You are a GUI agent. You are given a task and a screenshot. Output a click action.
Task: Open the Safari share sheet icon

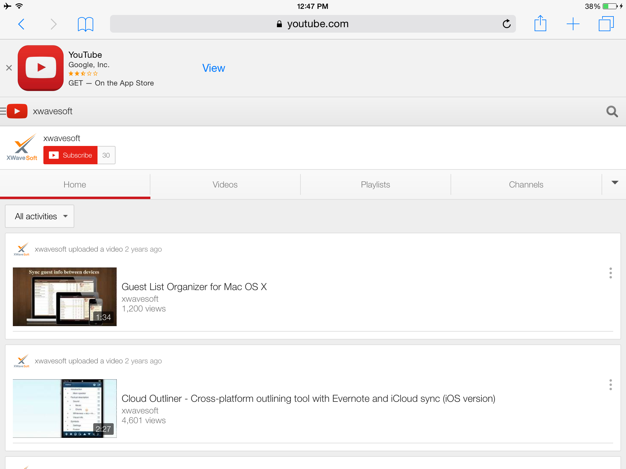(x=540, y=23)
